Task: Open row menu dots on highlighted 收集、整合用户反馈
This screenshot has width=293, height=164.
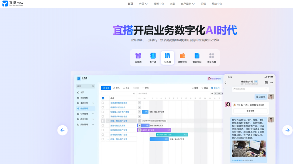Action: point(108,121)
